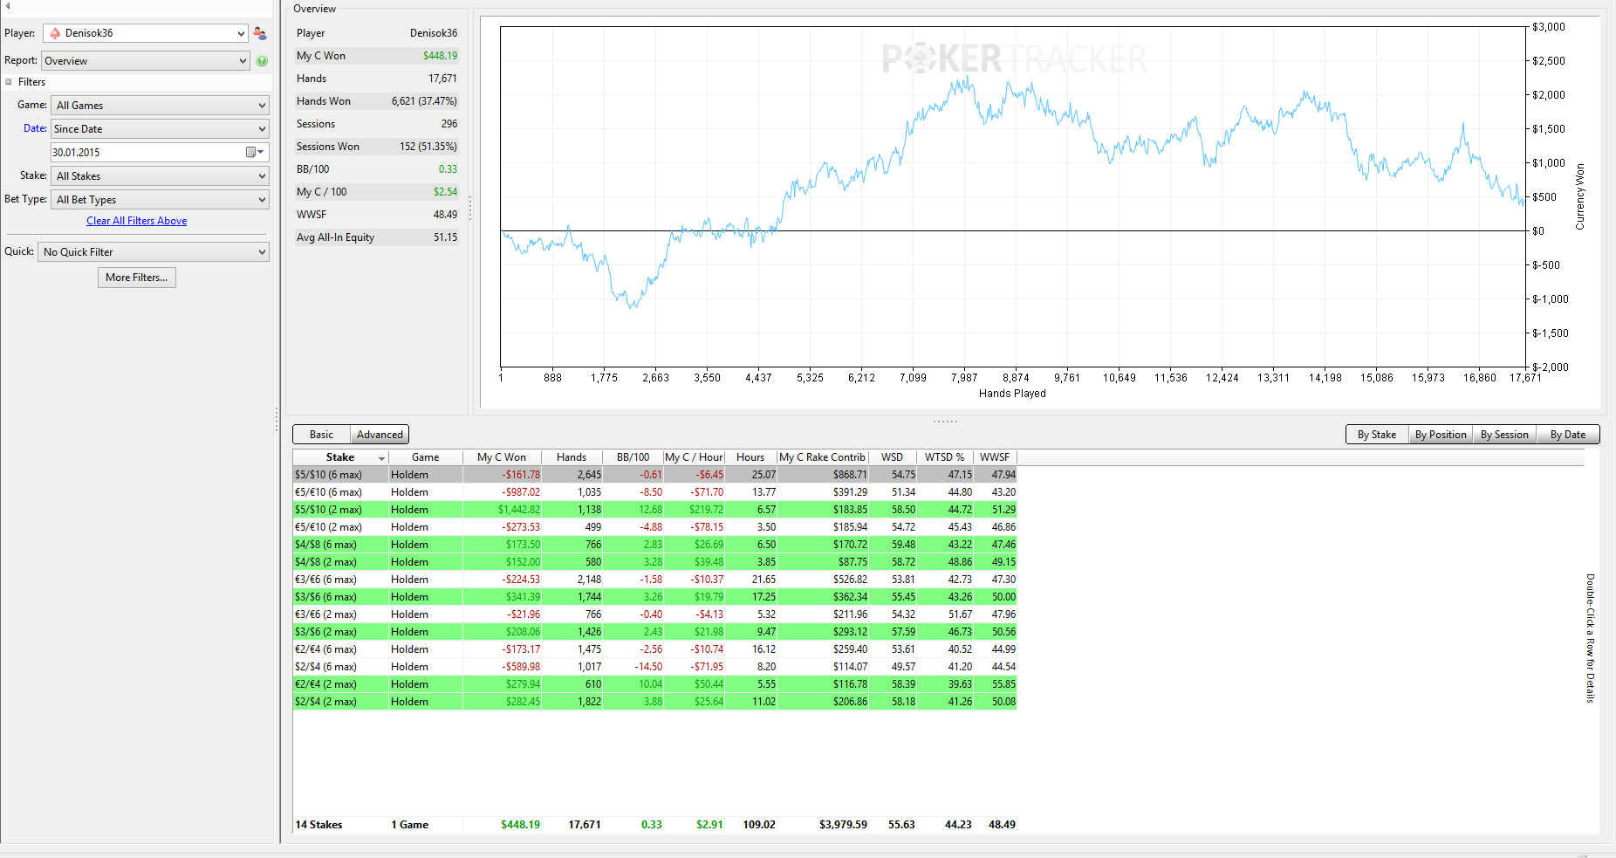1616x858 pixels.
Task: Click the player search icon beside Denisok36
Action: coord(259,33)
